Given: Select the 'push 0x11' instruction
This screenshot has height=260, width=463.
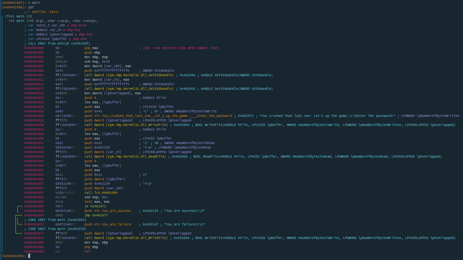Looking at the screenshot, I should pos(93,174).
